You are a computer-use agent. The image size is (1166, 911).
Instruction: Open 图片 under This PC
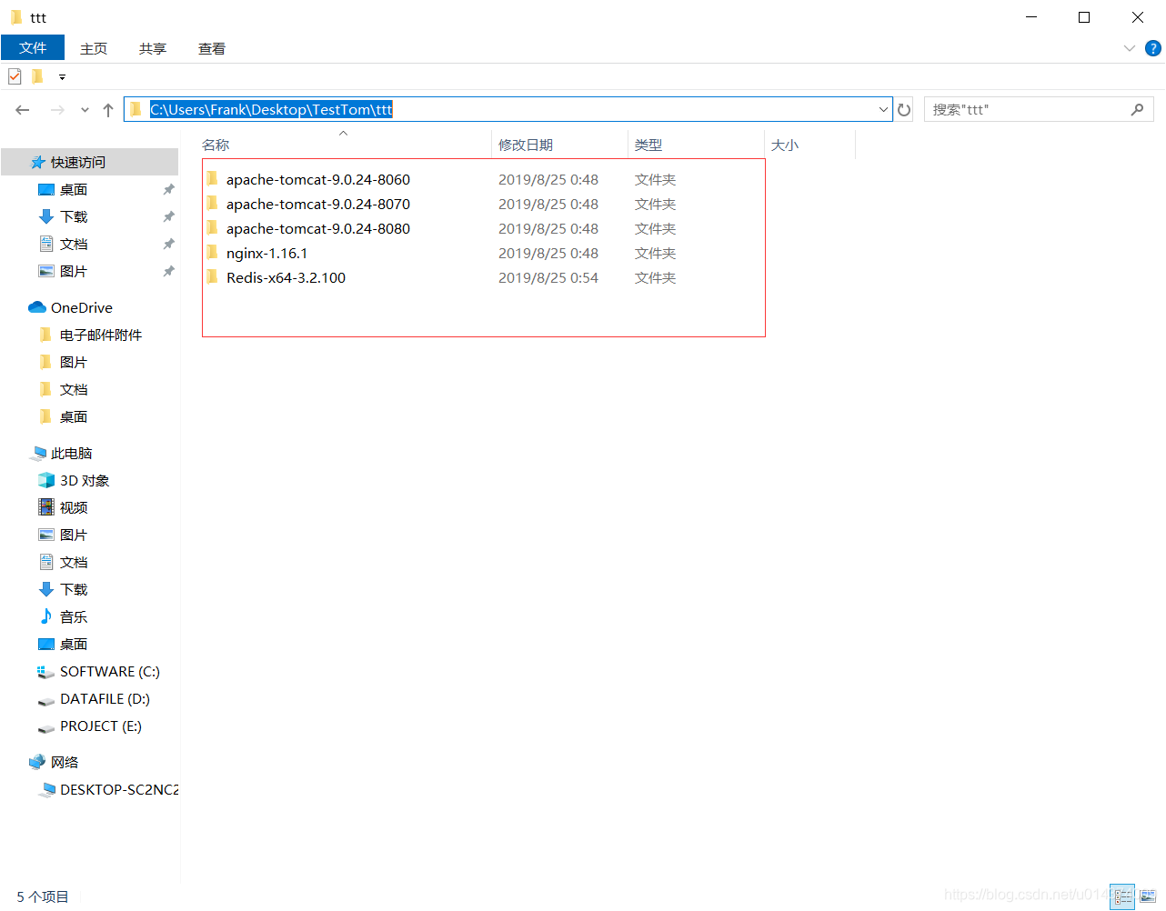click(x=74, y=535)
